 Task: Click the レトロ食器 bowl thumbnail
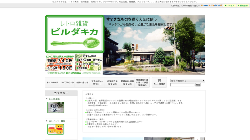(56, 107)
